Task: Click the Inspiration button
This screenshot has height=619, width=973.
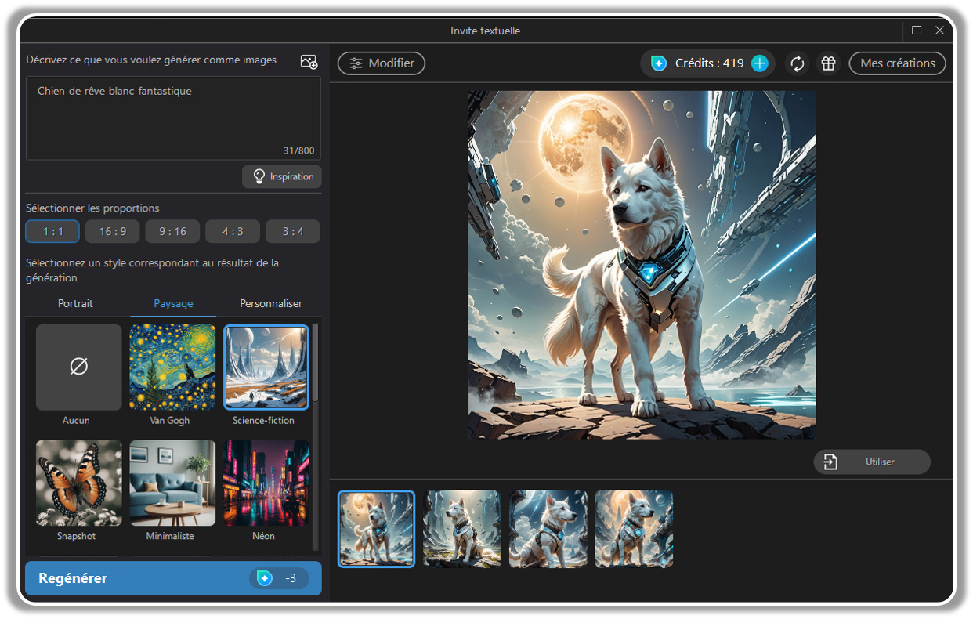Action: pos(282,176)
